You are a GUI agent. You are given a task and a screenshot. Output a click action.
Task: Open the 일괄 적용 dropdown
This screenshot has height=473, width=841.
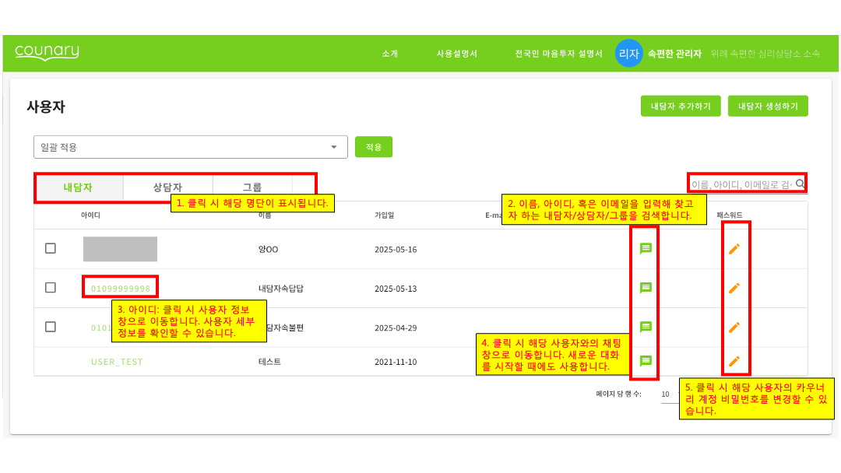tap(191, 147)
